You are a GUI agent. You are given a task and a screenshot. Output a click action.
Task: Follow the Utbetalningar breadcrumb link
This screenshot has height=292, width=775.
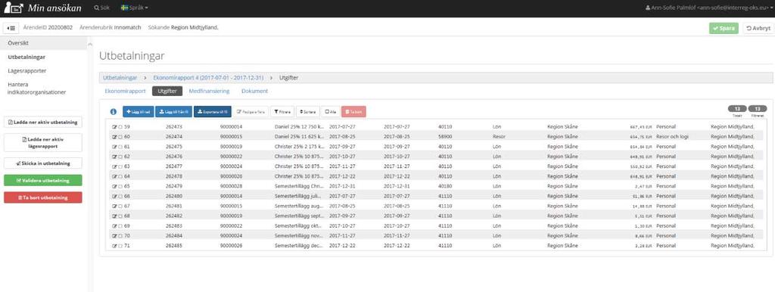click(x=120, y=78)
